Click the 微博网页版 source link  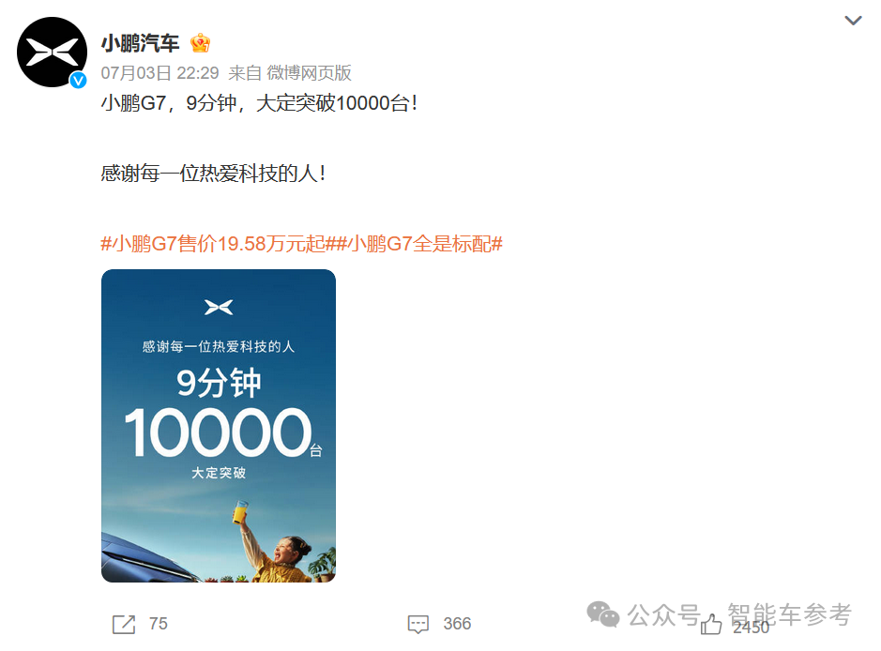pos(309,73)
